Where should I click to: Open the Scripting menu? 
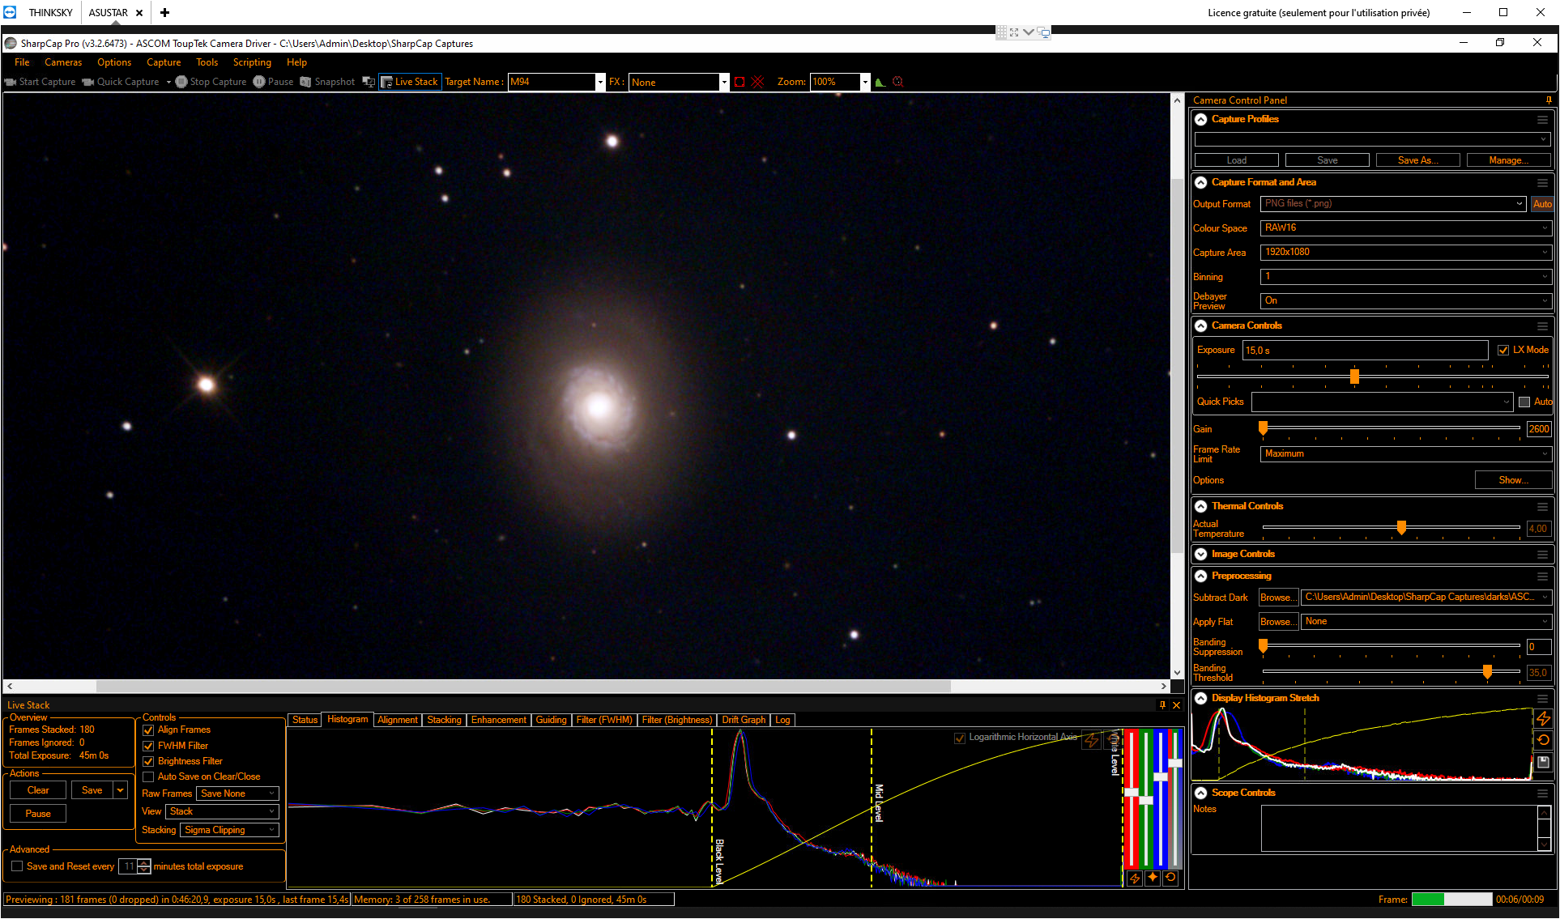pyautogui.click(x=252, y=62)
